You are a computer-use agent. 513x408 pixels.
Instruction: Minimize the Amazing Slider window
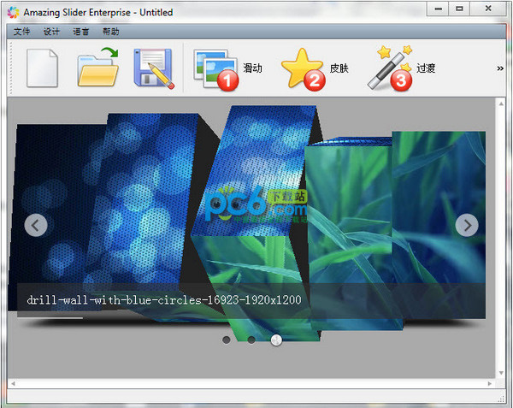pos(439,9)
